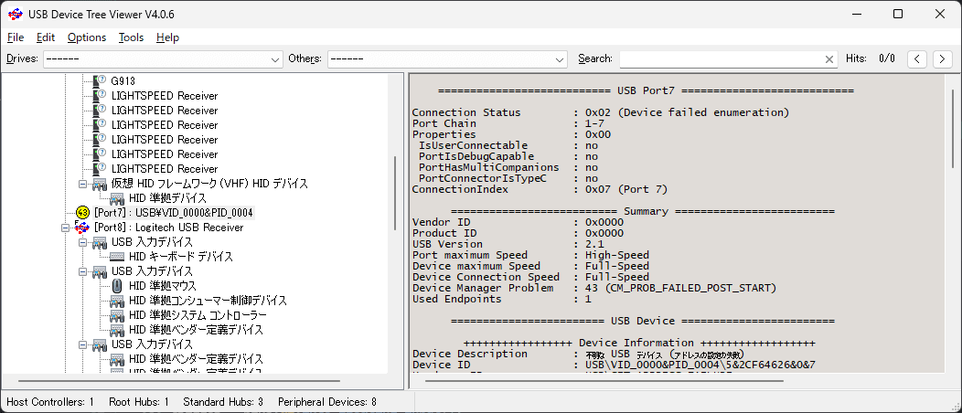Click the HID-compliant mouse icon
The image size is (962, 413).
(x=117, y=286)
